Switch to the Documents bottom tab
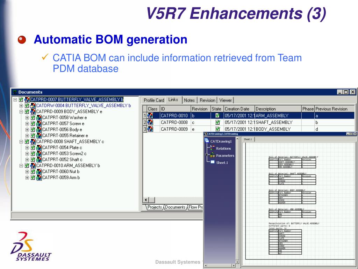 [x=175, y=207]
